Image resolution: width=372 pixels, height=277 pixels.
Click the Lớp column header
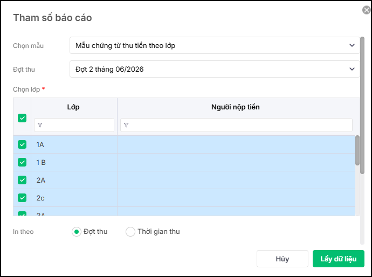[74, 107]
